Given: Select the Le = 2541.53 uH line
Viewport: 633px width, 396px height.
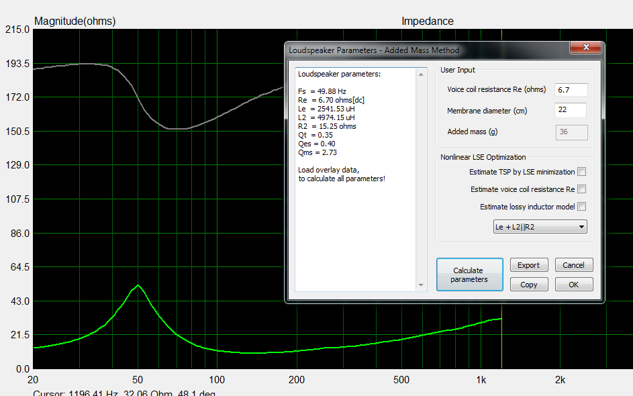Looking at the screenshot, I should 326,109.
